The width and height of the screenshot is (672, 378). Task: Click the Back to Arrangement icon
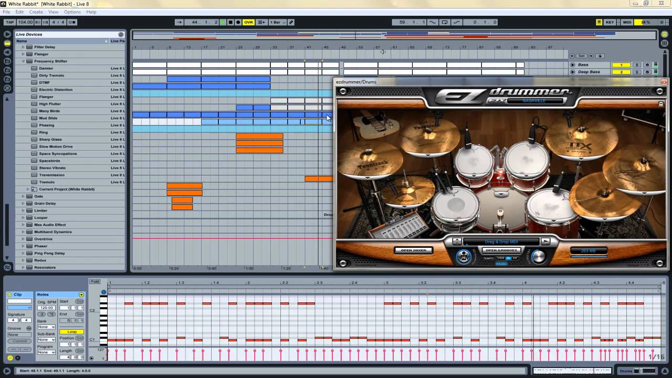pos(261,22)
